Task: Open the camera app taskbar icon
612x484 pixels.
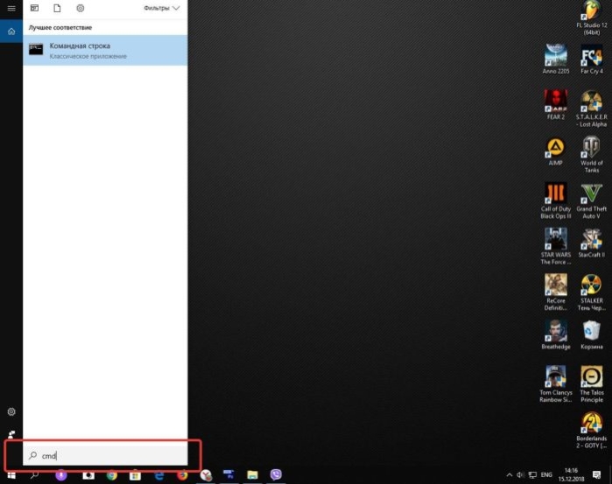Action: pos(88,475)
